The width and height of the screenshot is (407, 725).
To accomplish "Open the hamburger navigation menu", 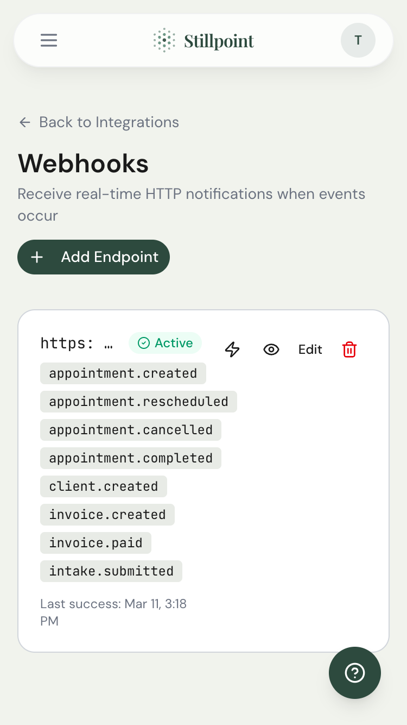I will pyautogui.click(x=49, y=40).
